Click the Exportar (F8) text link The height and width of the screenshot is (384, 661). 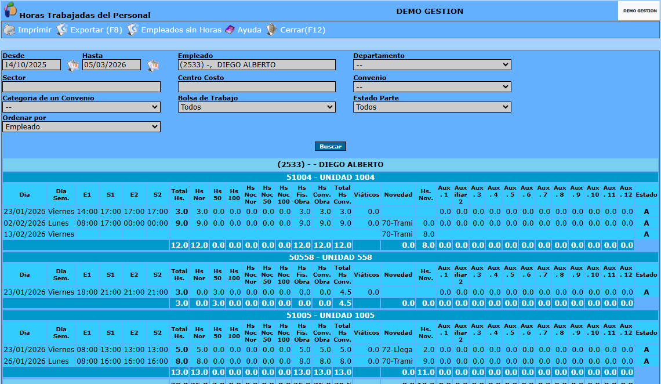pyautogui.click(x=96, y=30)
